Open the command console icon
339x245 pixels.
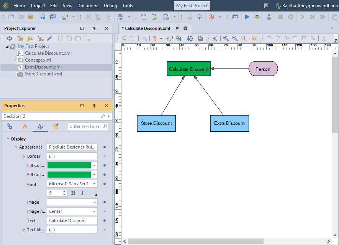tap(235, 17)
